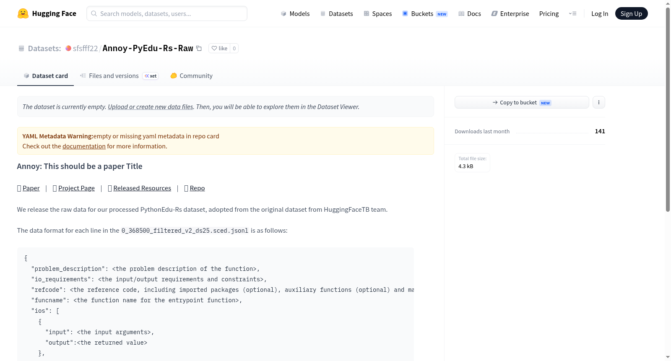
Task: Follow Upload or create new data files link
Action: coord(151,106)
